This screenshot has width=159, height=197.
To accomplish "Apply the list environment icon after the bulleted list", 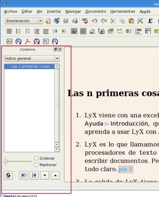I will (x=37, y=31).
